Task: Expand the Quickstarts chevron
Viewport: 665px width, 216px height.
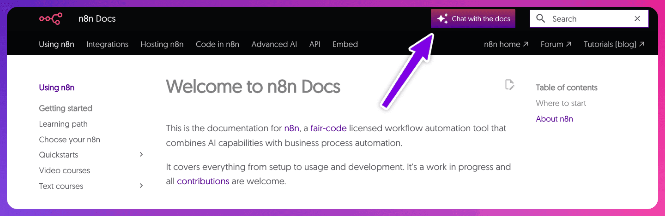Action: point(141,154)
